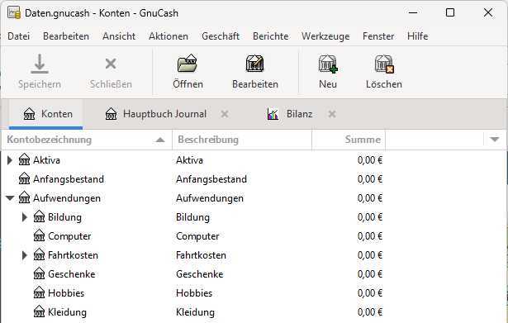Expand the Aktiva account tree
This screenshot has height=323, width=508.
(10, 160)
